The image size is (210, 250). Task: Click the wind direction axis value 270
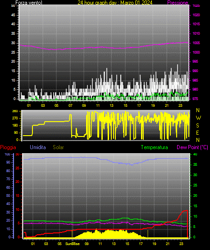(15, 118)
